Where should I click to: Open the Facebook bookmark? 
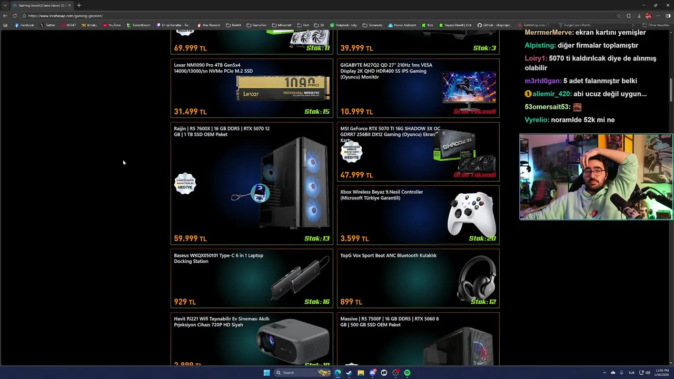[24, 25]
